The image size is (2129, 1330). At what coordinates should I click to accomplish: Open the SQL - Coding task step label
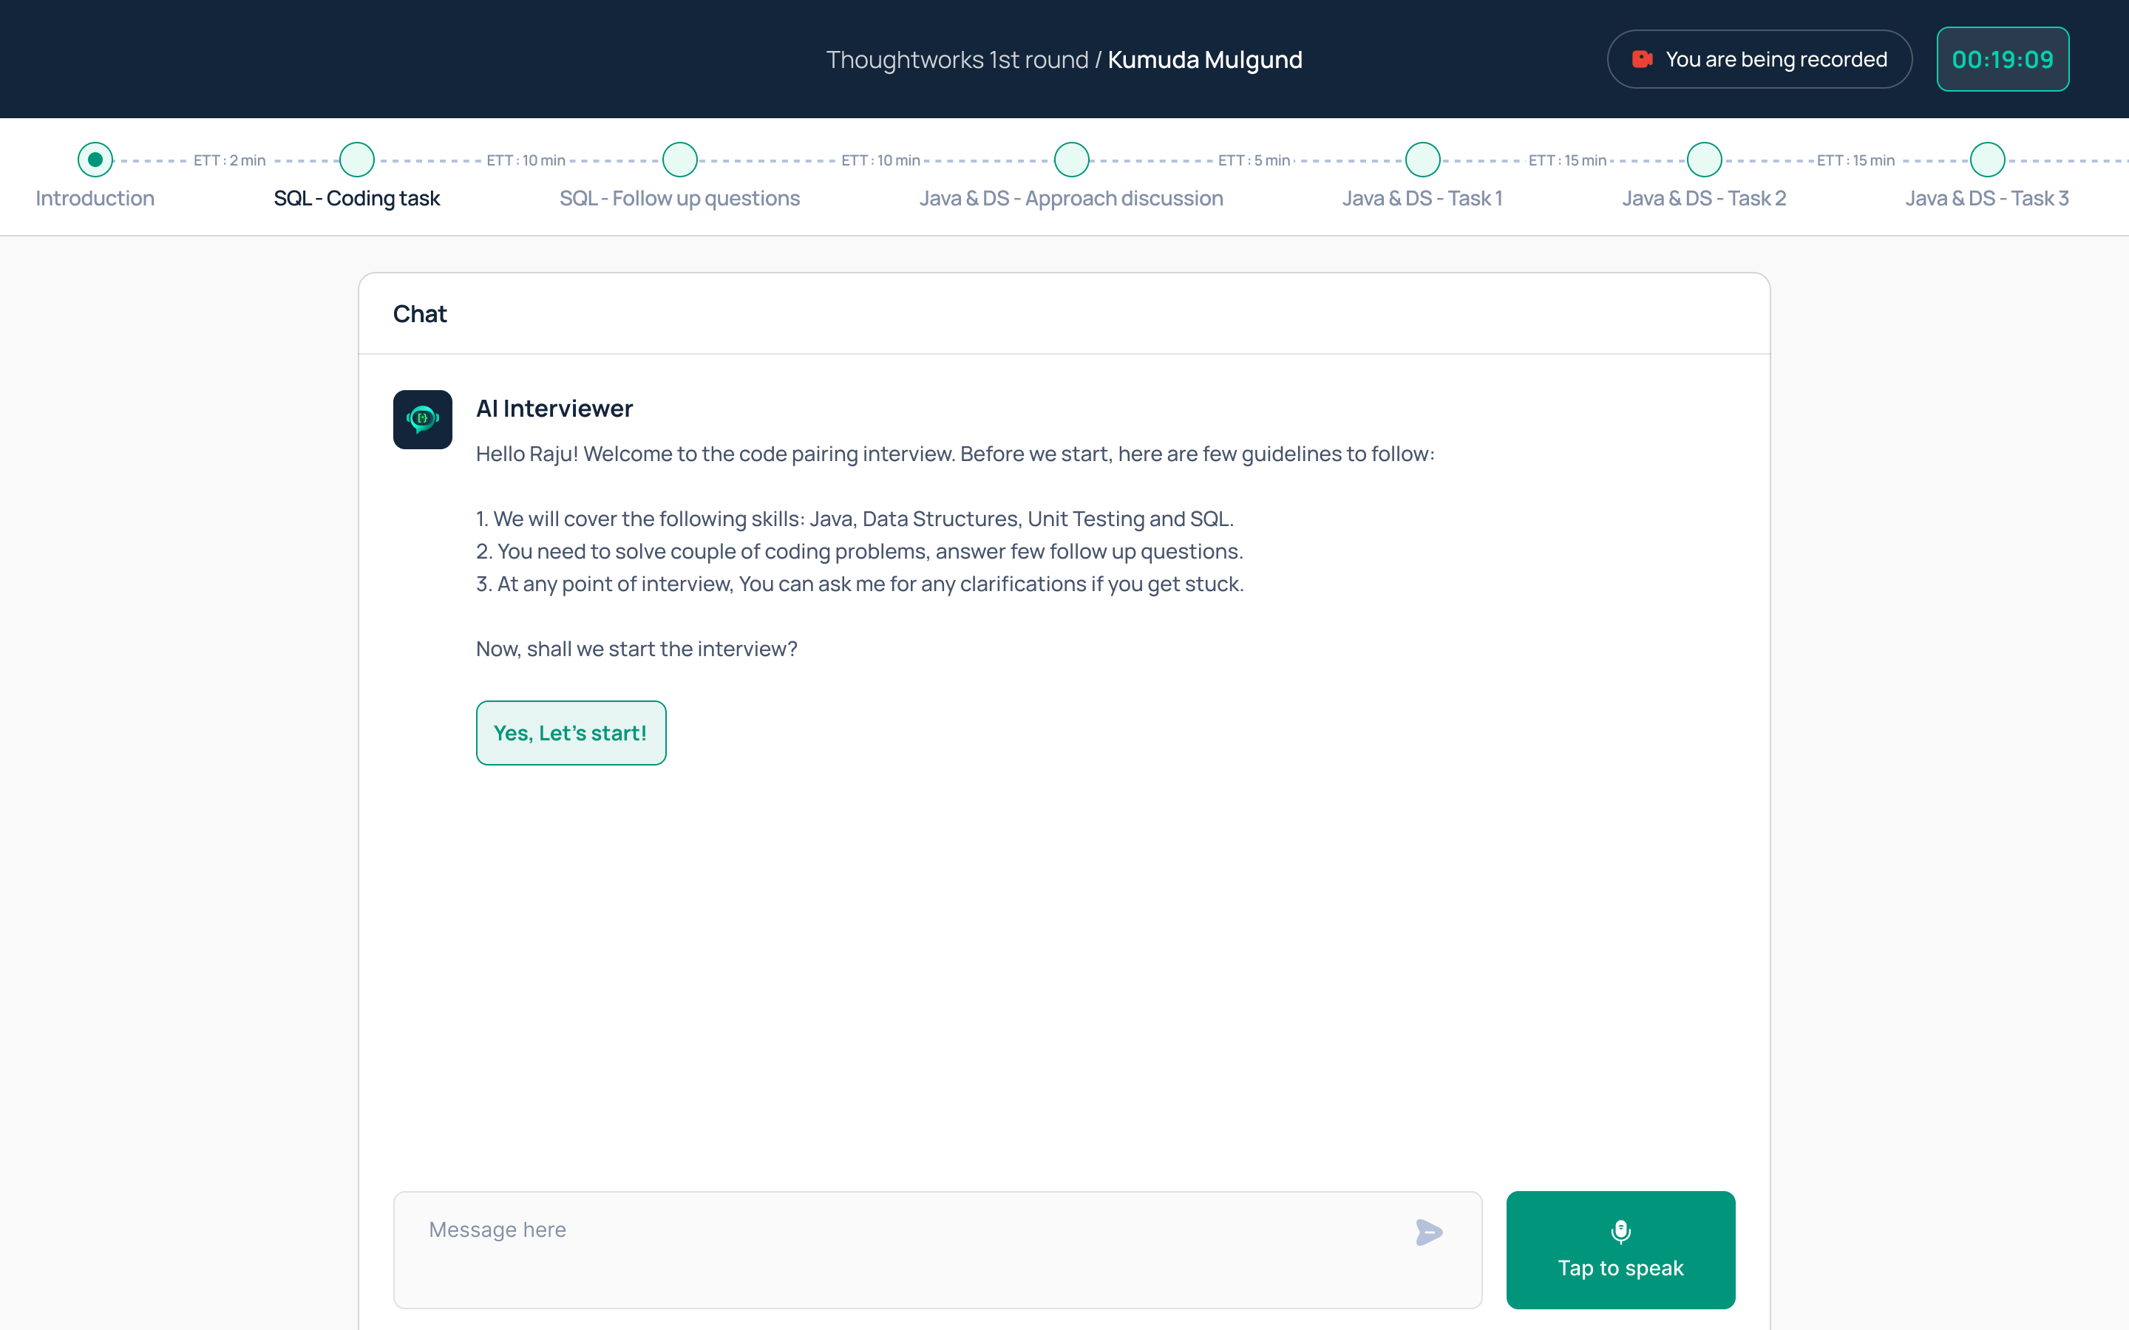click(x=356, y=199)
